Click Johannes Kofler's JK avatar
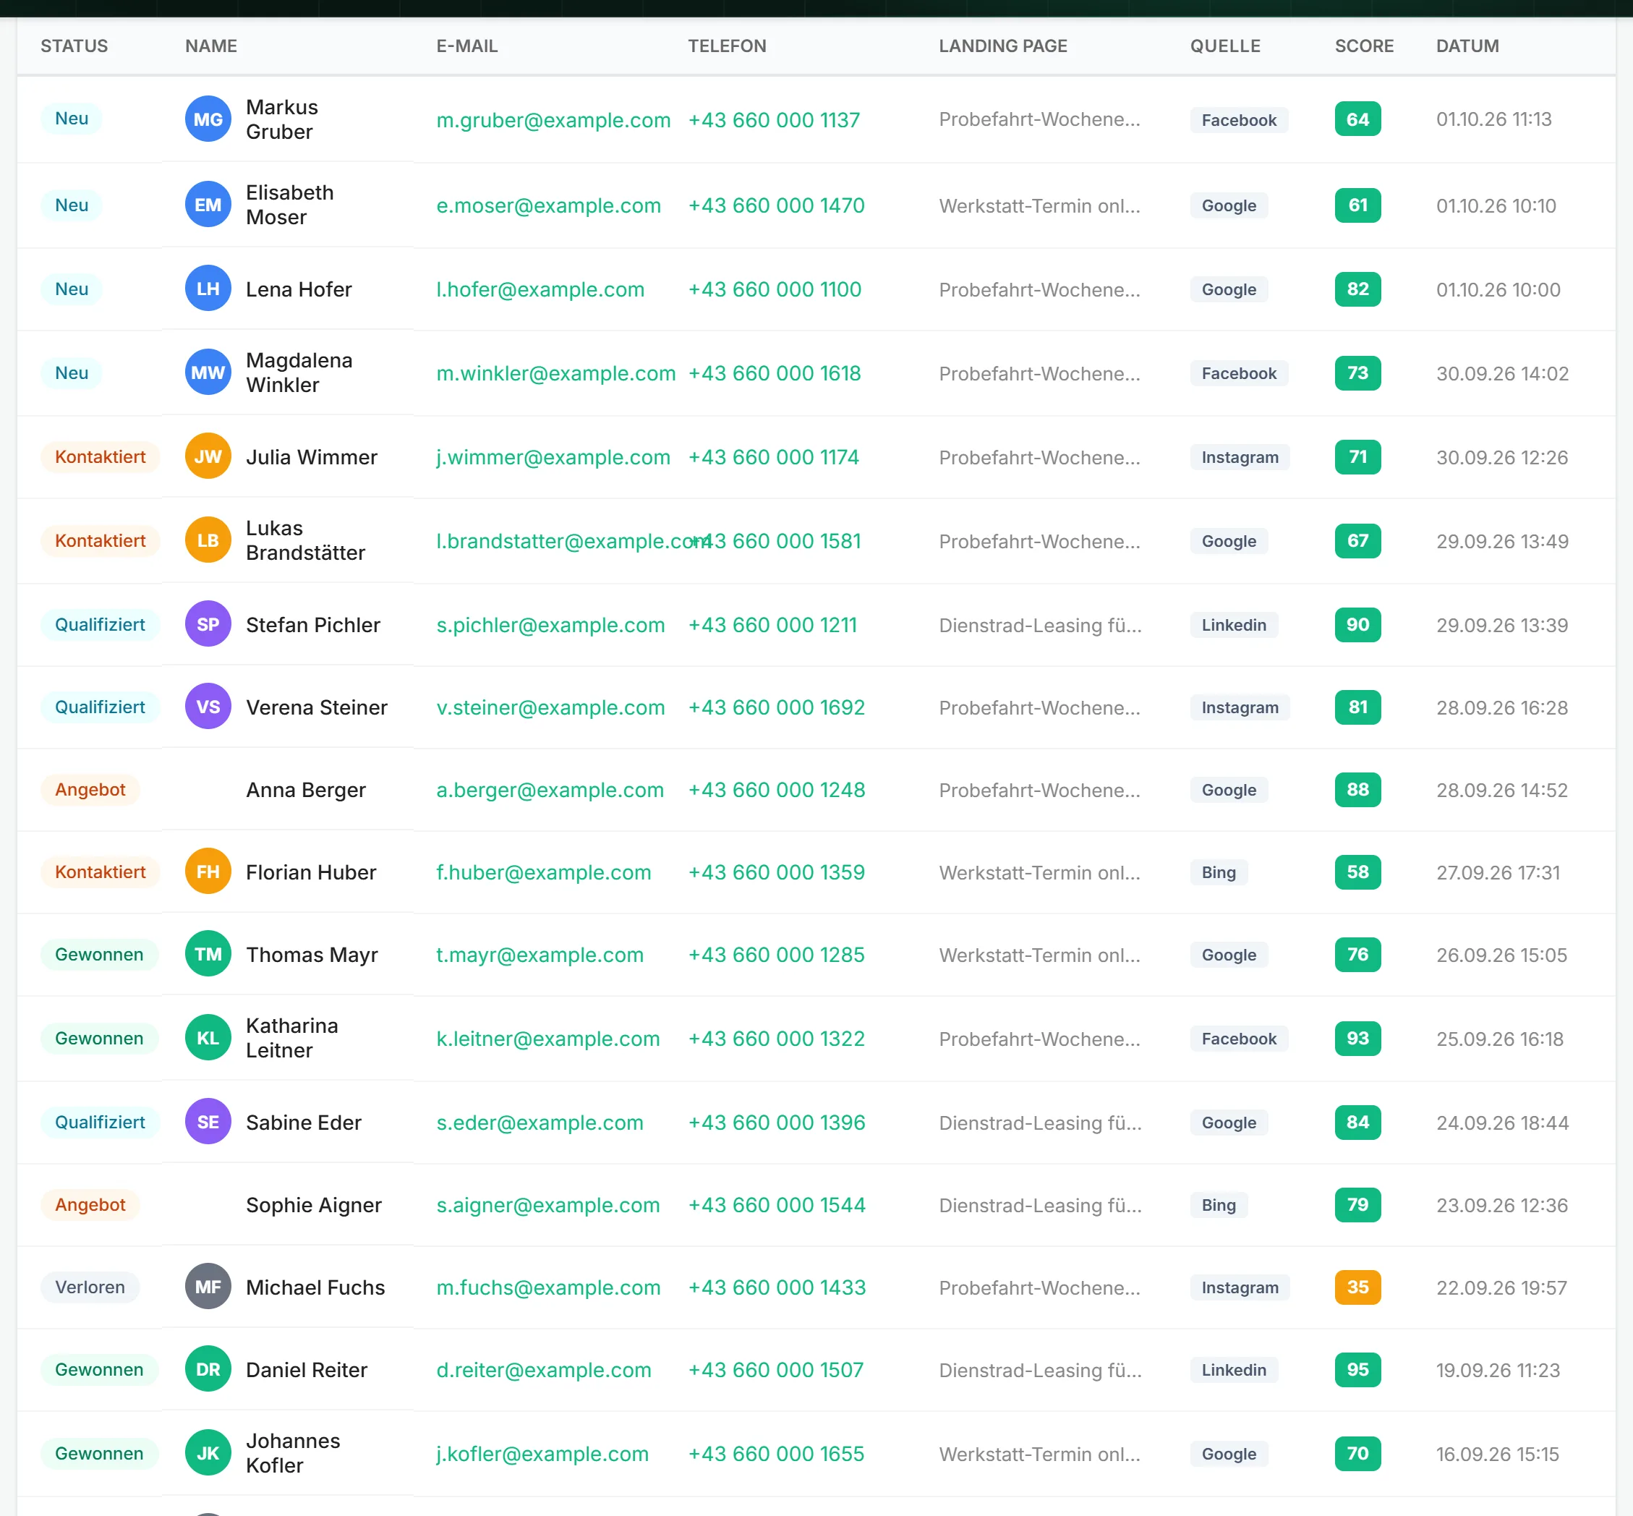 [208, 1453]
